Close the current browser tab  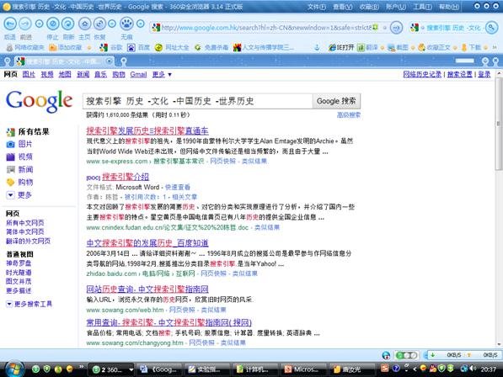pos(109,61)
